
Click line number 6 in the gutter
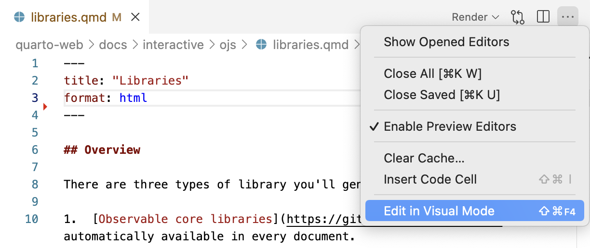click(x=35, y=150)
